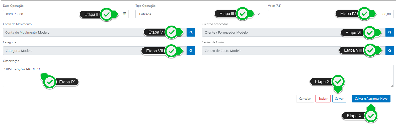Click search icon for Cliente/Fornecedor

pos(389,32)
